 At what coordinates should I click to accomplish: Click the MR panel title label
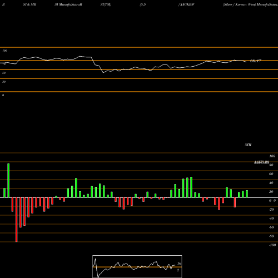(248, 145)
